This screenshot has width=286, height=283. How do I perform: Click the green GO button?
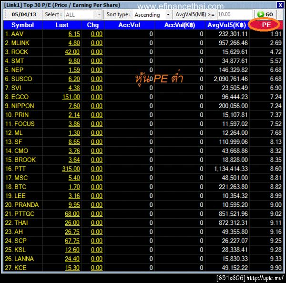[266, 14]
